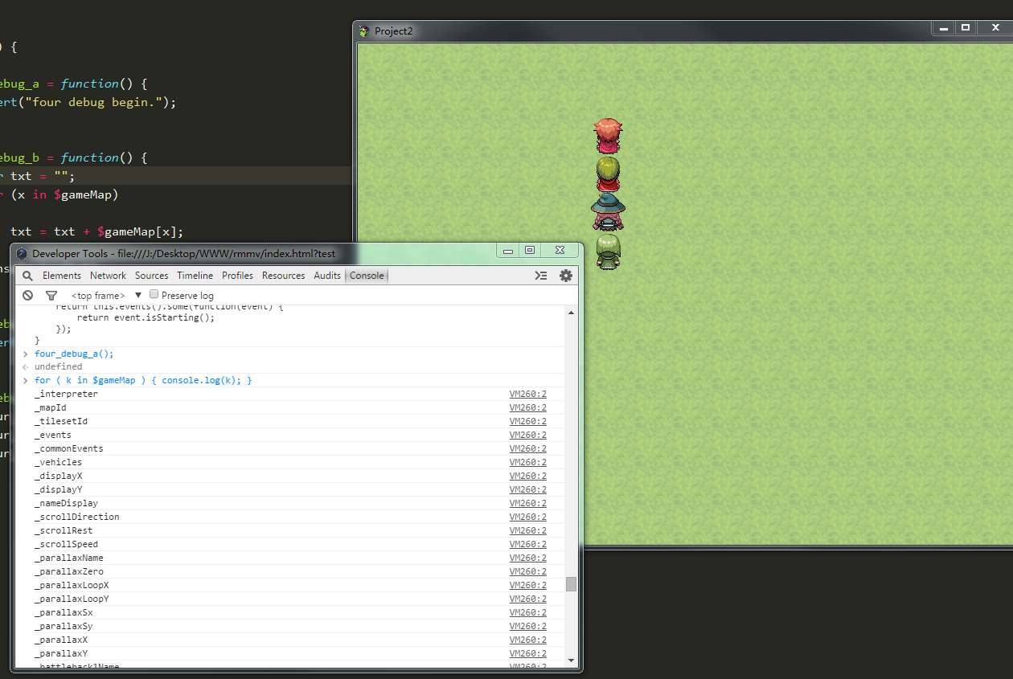Open the search icon in Developer Tools
The width and height of the screenshot is (1013, 679).
(27, 276)
